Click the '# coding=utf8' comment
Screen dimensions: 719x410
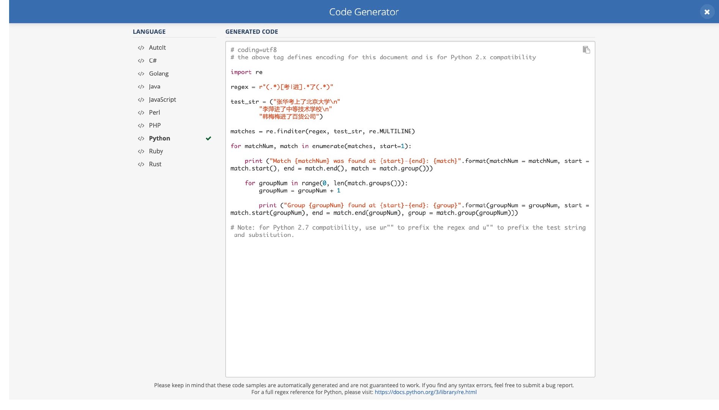point(253,50)
